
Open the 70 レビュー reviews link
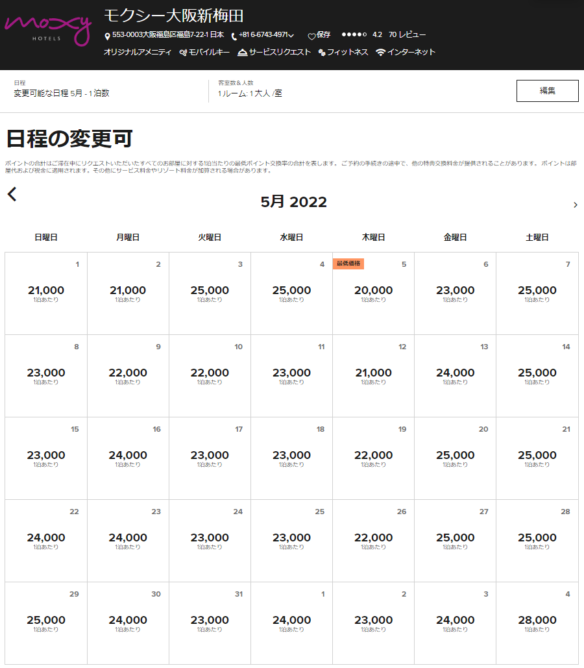tap(407, 34)
